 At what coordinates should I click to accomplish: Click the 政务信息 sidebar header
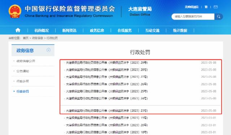(x=33, y=50)
